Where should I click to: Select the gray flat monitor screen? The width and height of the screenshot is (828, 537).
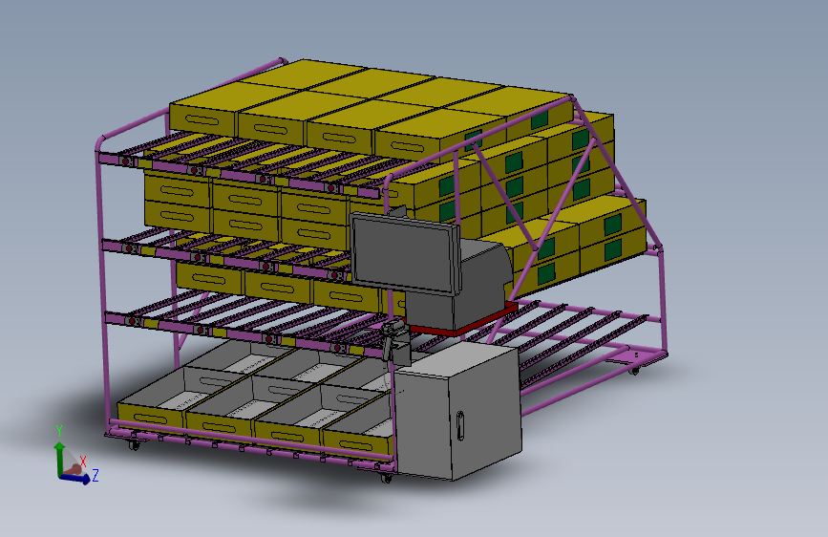tap(405, 253)
